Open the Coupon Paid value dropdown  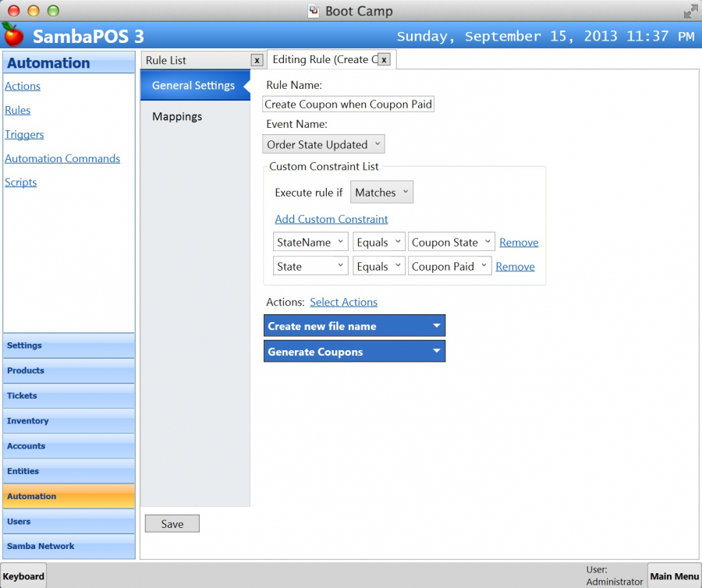[x=449, y=266]
